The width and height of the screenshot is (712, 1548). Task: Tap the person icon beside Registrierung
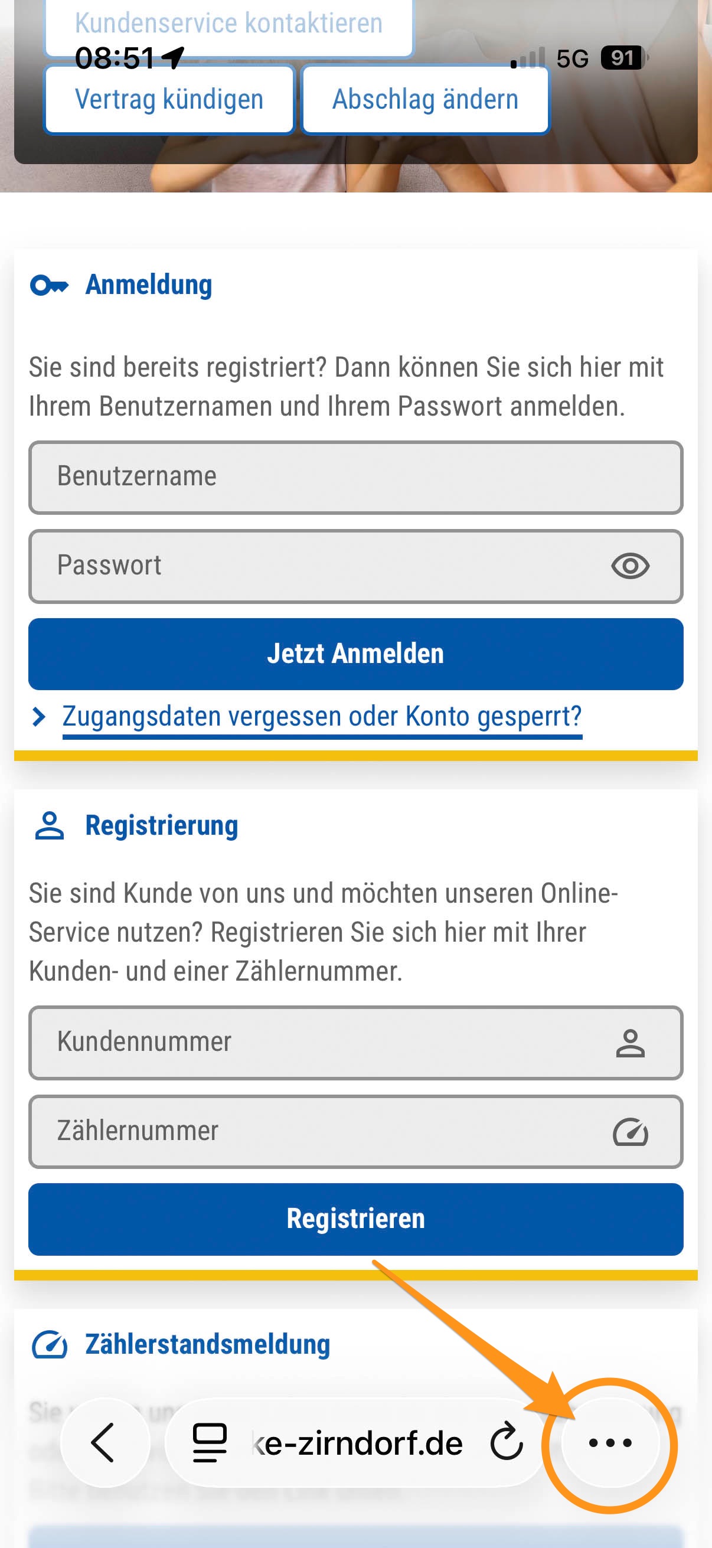(x=49, y=826)
